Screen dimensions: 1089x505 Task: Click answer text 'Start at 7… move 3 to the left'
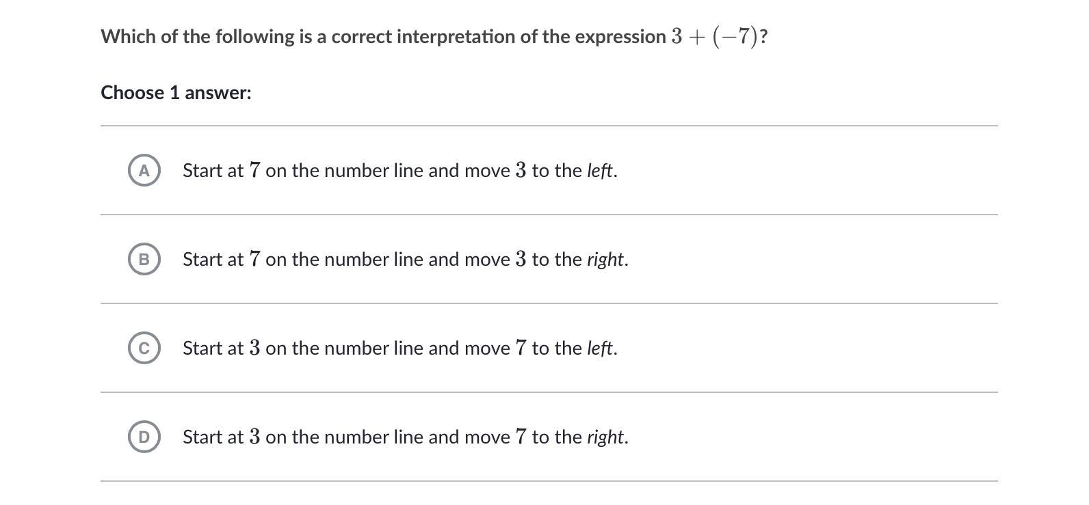click(399, 170)
